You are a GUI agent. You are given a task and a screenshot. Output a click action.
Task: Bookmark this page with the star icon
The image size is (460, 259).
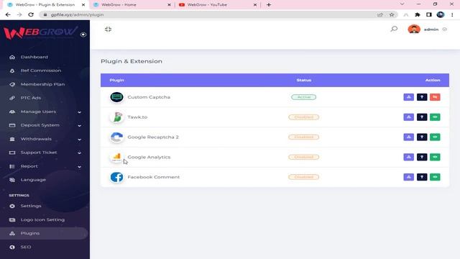pos(392,14)
